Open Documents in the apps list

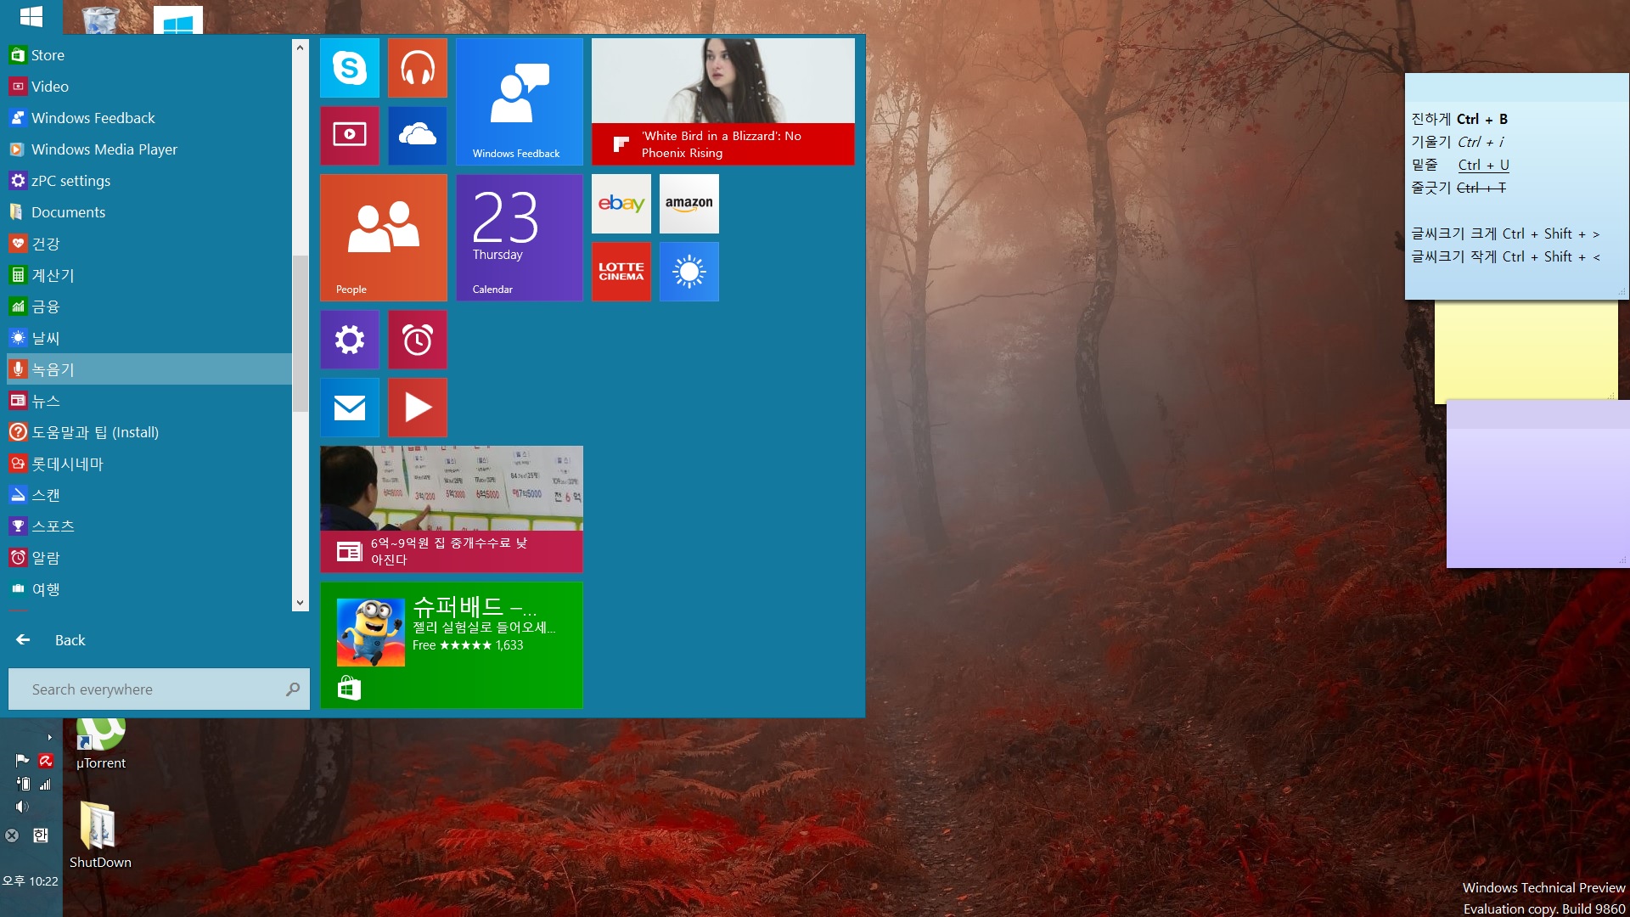[149, 212]
